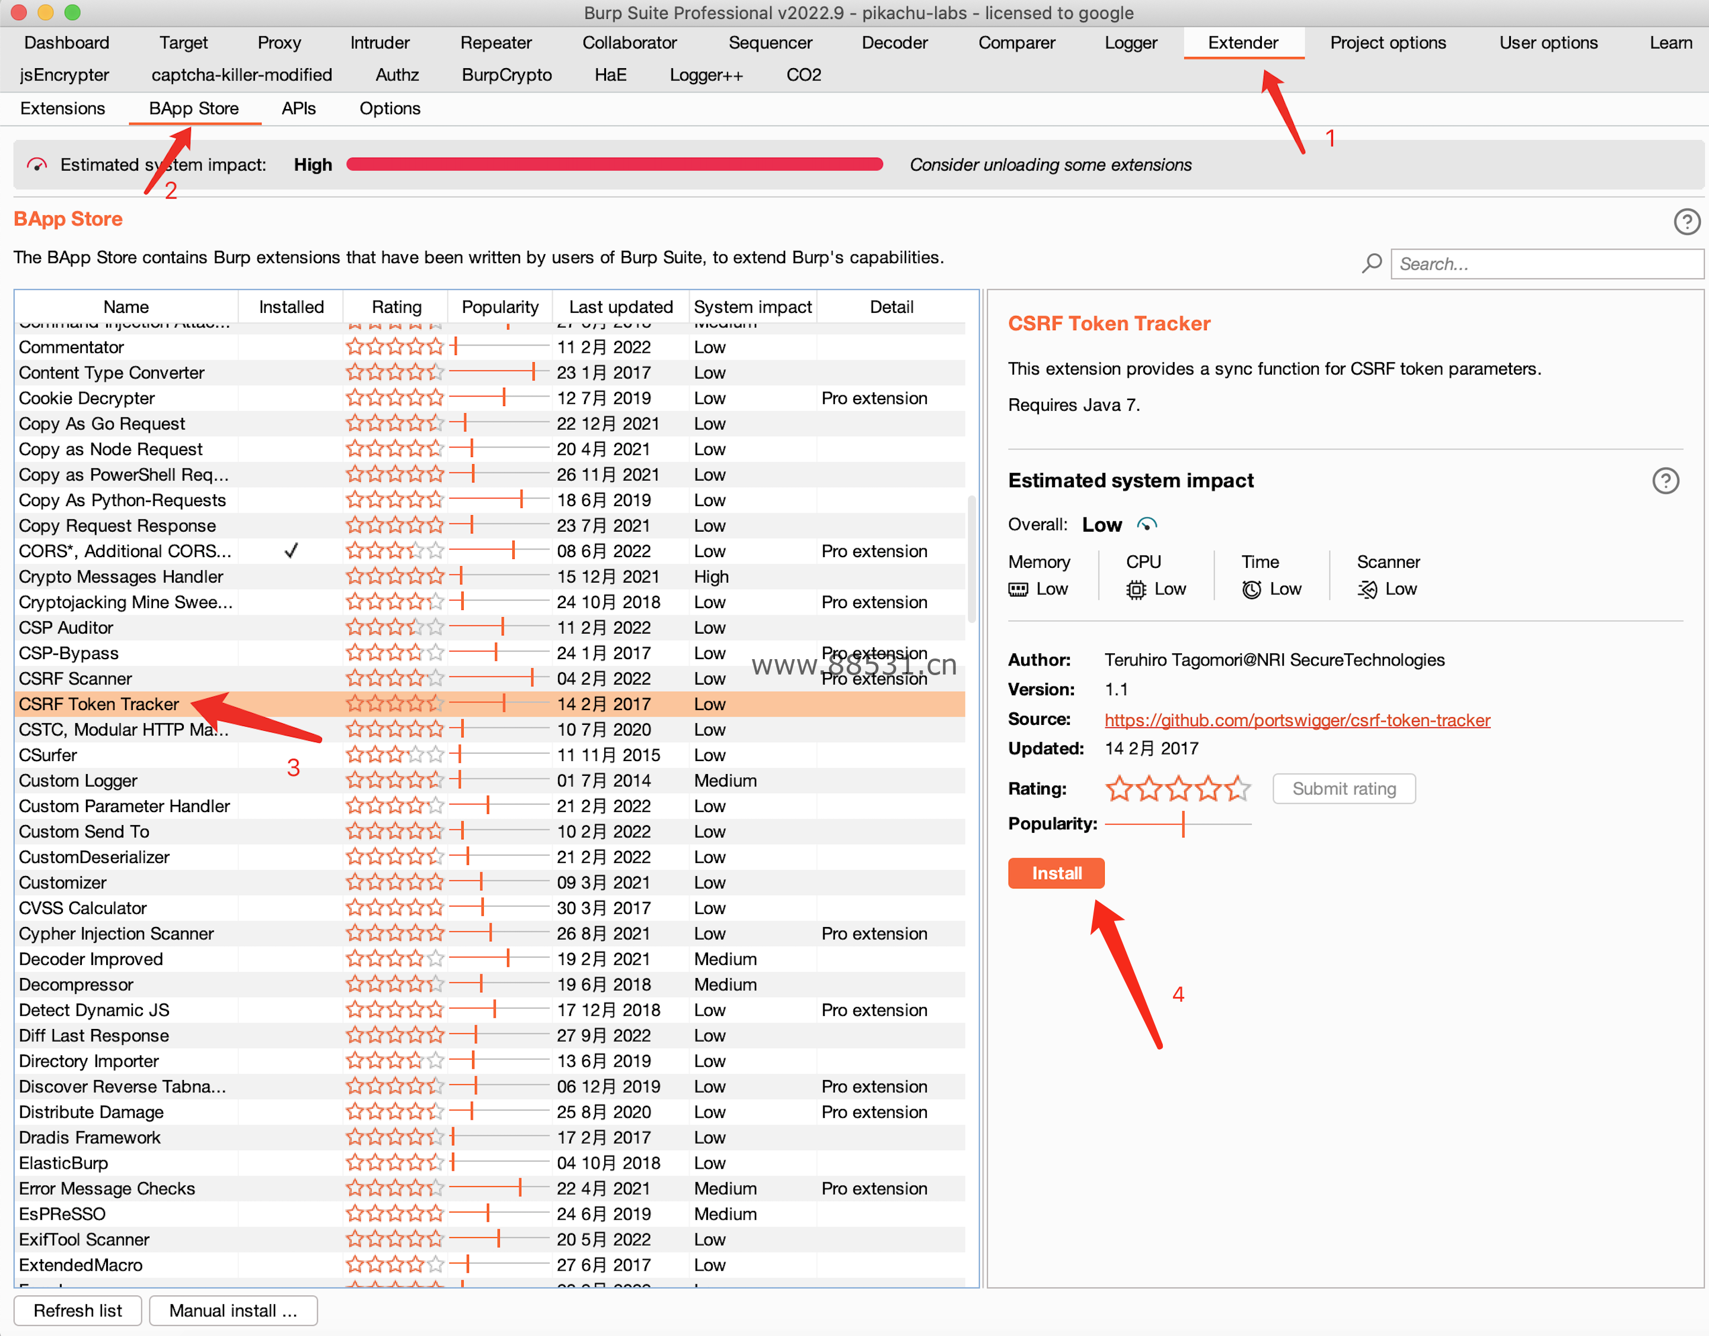Switch to the Proxy tab
Viewport: 1709px width, 1336px height.
point(279,42)
